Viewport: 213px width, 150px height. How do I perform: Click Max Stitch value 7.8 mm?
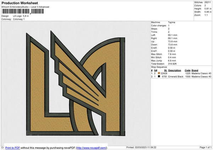point(172,54)
